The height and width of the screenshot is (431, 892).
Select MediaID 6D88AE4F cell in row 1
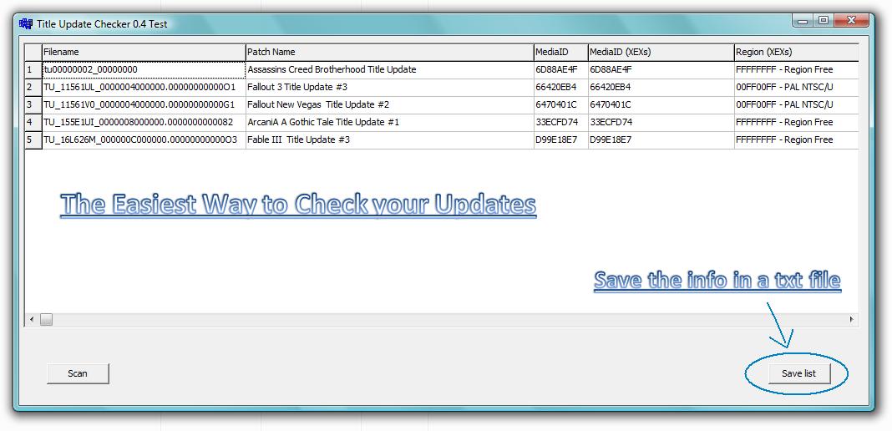(x=560, y=70)
